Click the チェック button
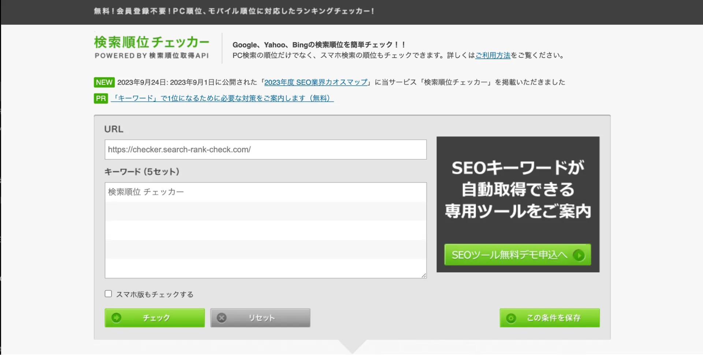The image size is (703, 355). 155,318
